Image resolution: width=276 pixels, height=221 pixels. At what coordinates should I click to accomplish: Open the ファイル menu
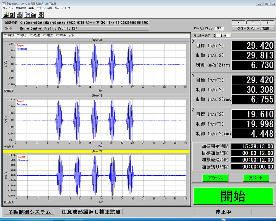pyautogui.click(x=8, y=8)
